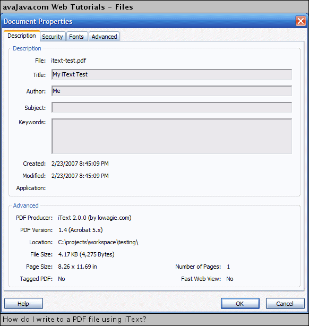The image size is (309, 326).
Task: Close the Document Properties dialog
Action: pyautogui.click(x=301, y=21)
